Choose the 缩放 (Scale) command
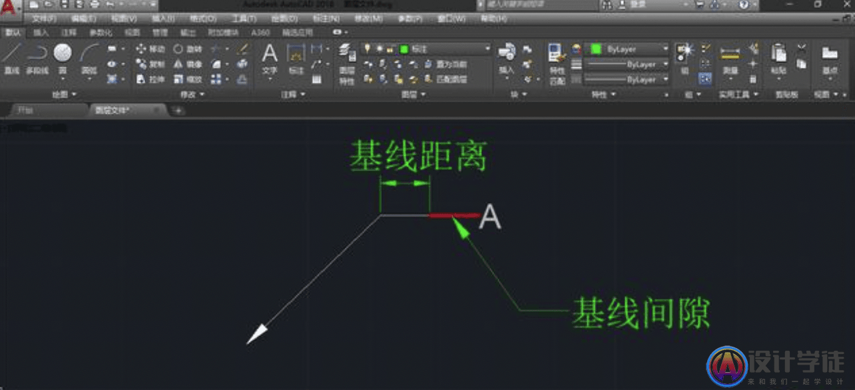 click(188, 80)
